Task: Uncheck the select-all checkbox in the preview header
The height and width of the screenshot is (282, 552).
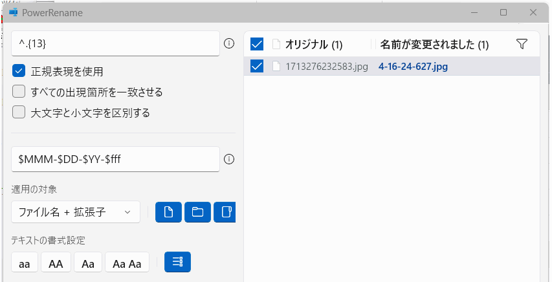Action: point(257,45)
